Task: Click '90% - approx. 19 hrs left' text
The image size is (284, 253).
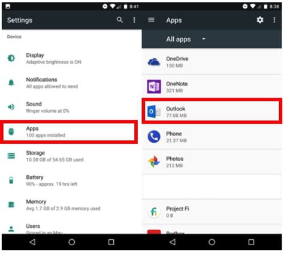Action: (x=52, y=184)
